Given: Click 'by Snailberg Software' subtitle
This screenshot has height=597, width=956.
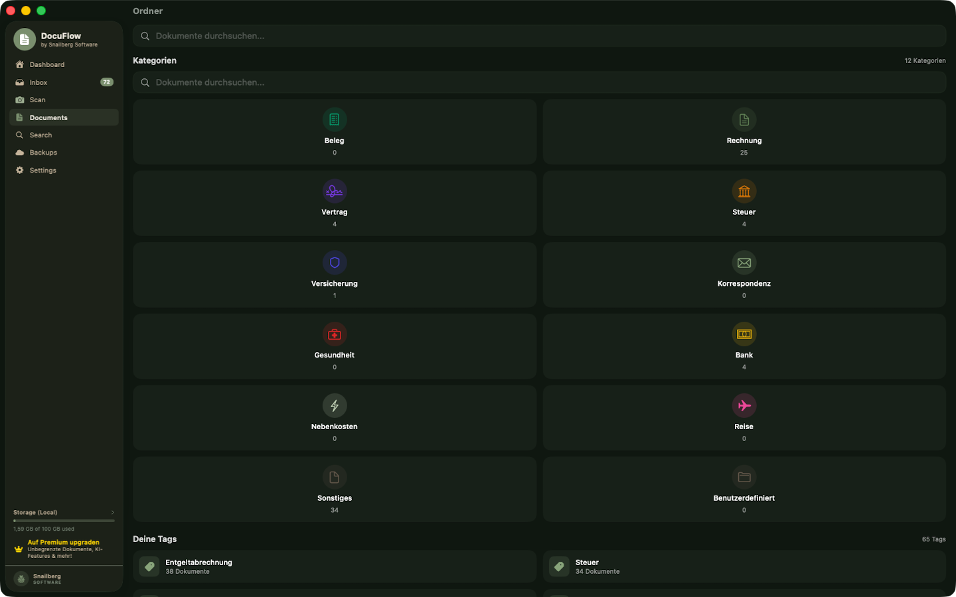Looking at the screenshot, I should (x=69, y=45).
